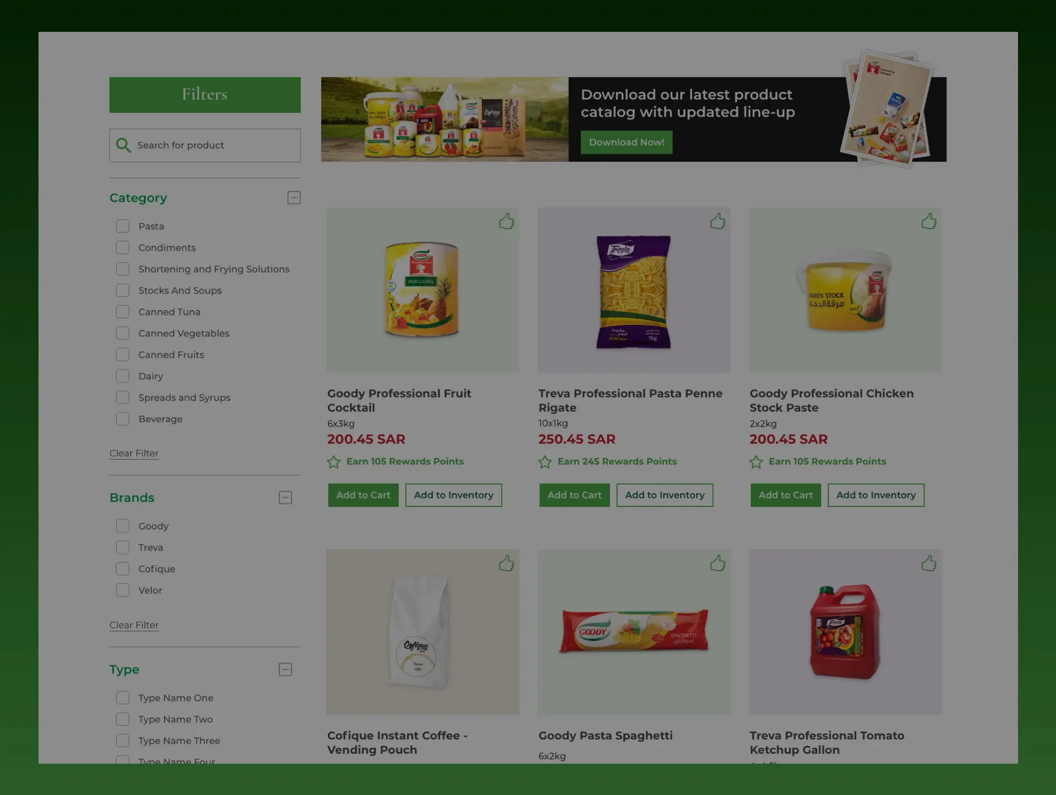Viewport: 1056px width, 795px height.
Task: Add Treva Pasta Penne Rigate to cart
Action: 574,495
